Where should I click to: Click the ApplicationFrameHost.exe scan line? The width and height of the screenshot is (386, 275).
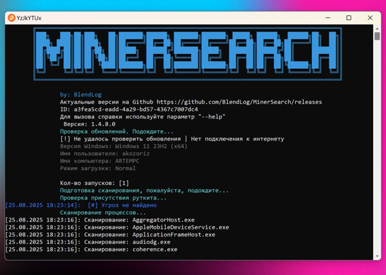[x=110, y=234]
